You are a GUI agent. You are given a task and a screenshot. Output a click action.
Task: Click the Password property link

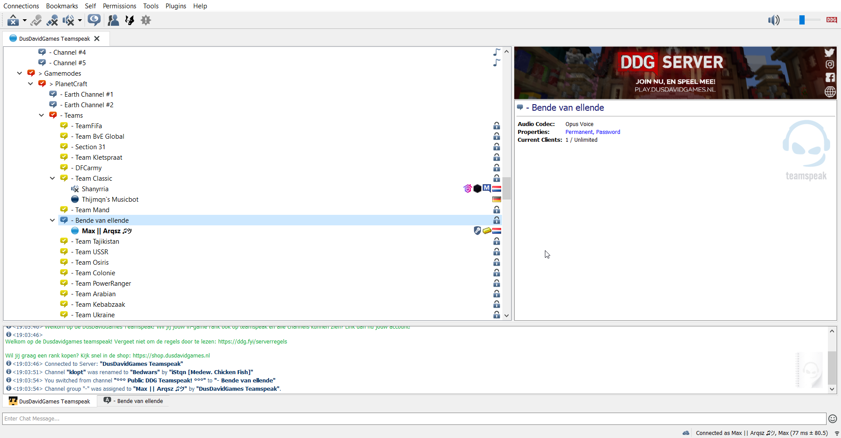pos(608,132)
